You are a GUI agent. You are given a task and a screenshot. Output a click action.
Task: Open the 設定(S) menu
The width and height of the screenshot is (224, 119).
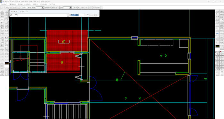36,4
